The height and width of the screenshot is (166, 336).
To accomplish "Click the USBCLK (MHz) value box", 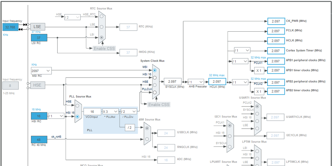I will [166, 133].
